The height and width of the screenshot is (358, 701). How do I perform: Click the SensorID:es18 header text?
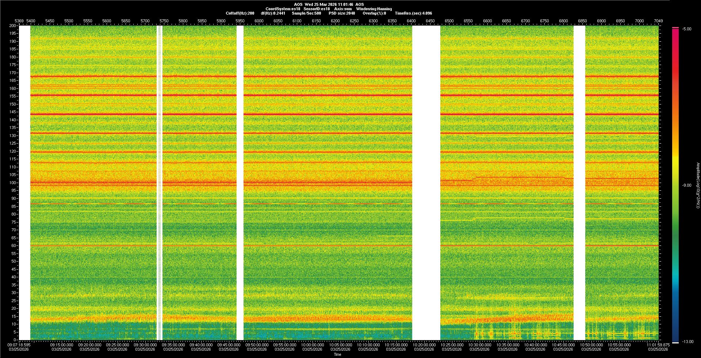(317, 9)
